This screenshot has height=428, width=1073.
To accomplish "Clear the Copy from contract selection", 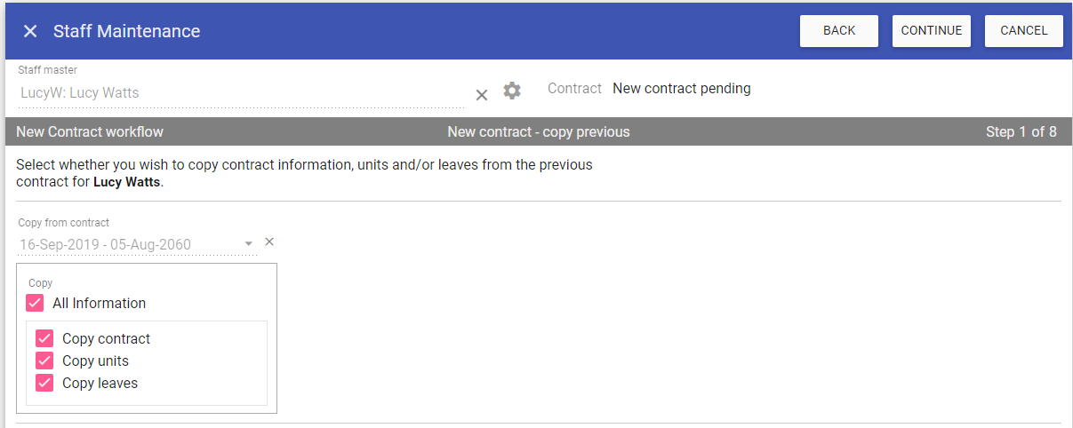I will coord(269,242).
